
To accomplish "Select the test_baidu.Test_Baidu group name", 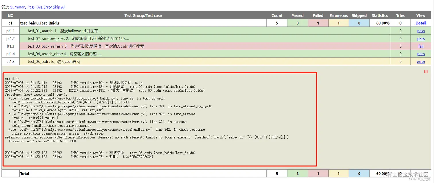I will (x=40, y=23).
